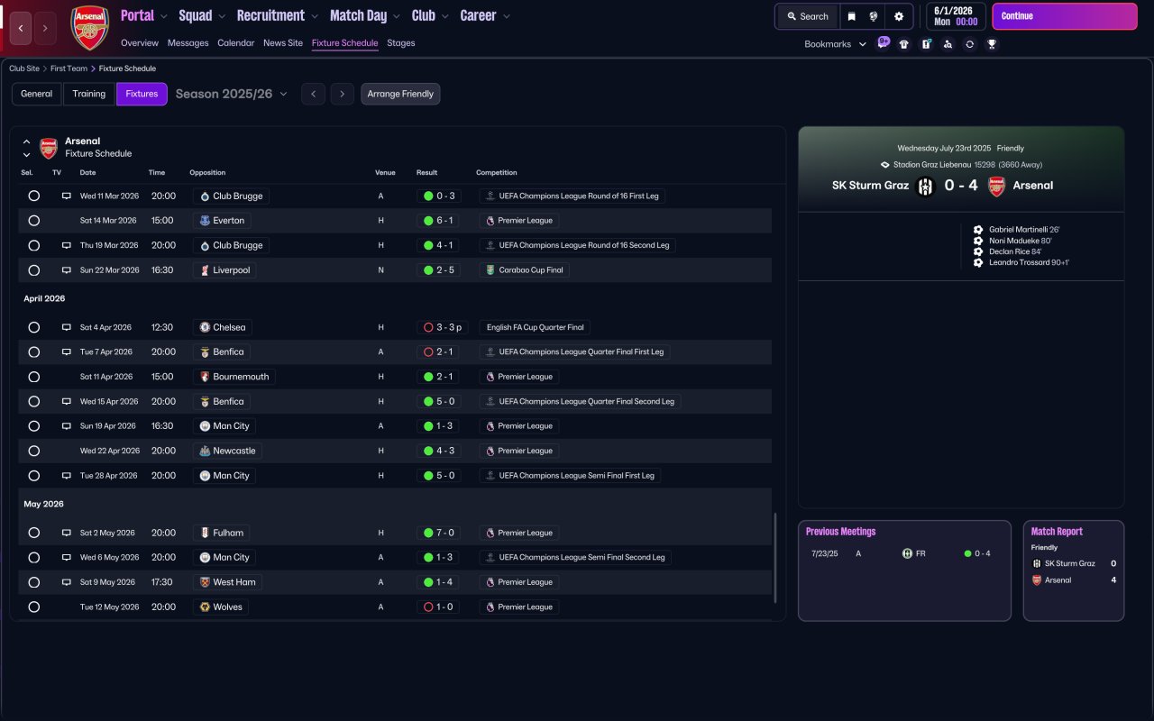Open the Liverpool opposition link
This screenshot has width=1154, height=721.
point(231,270)
